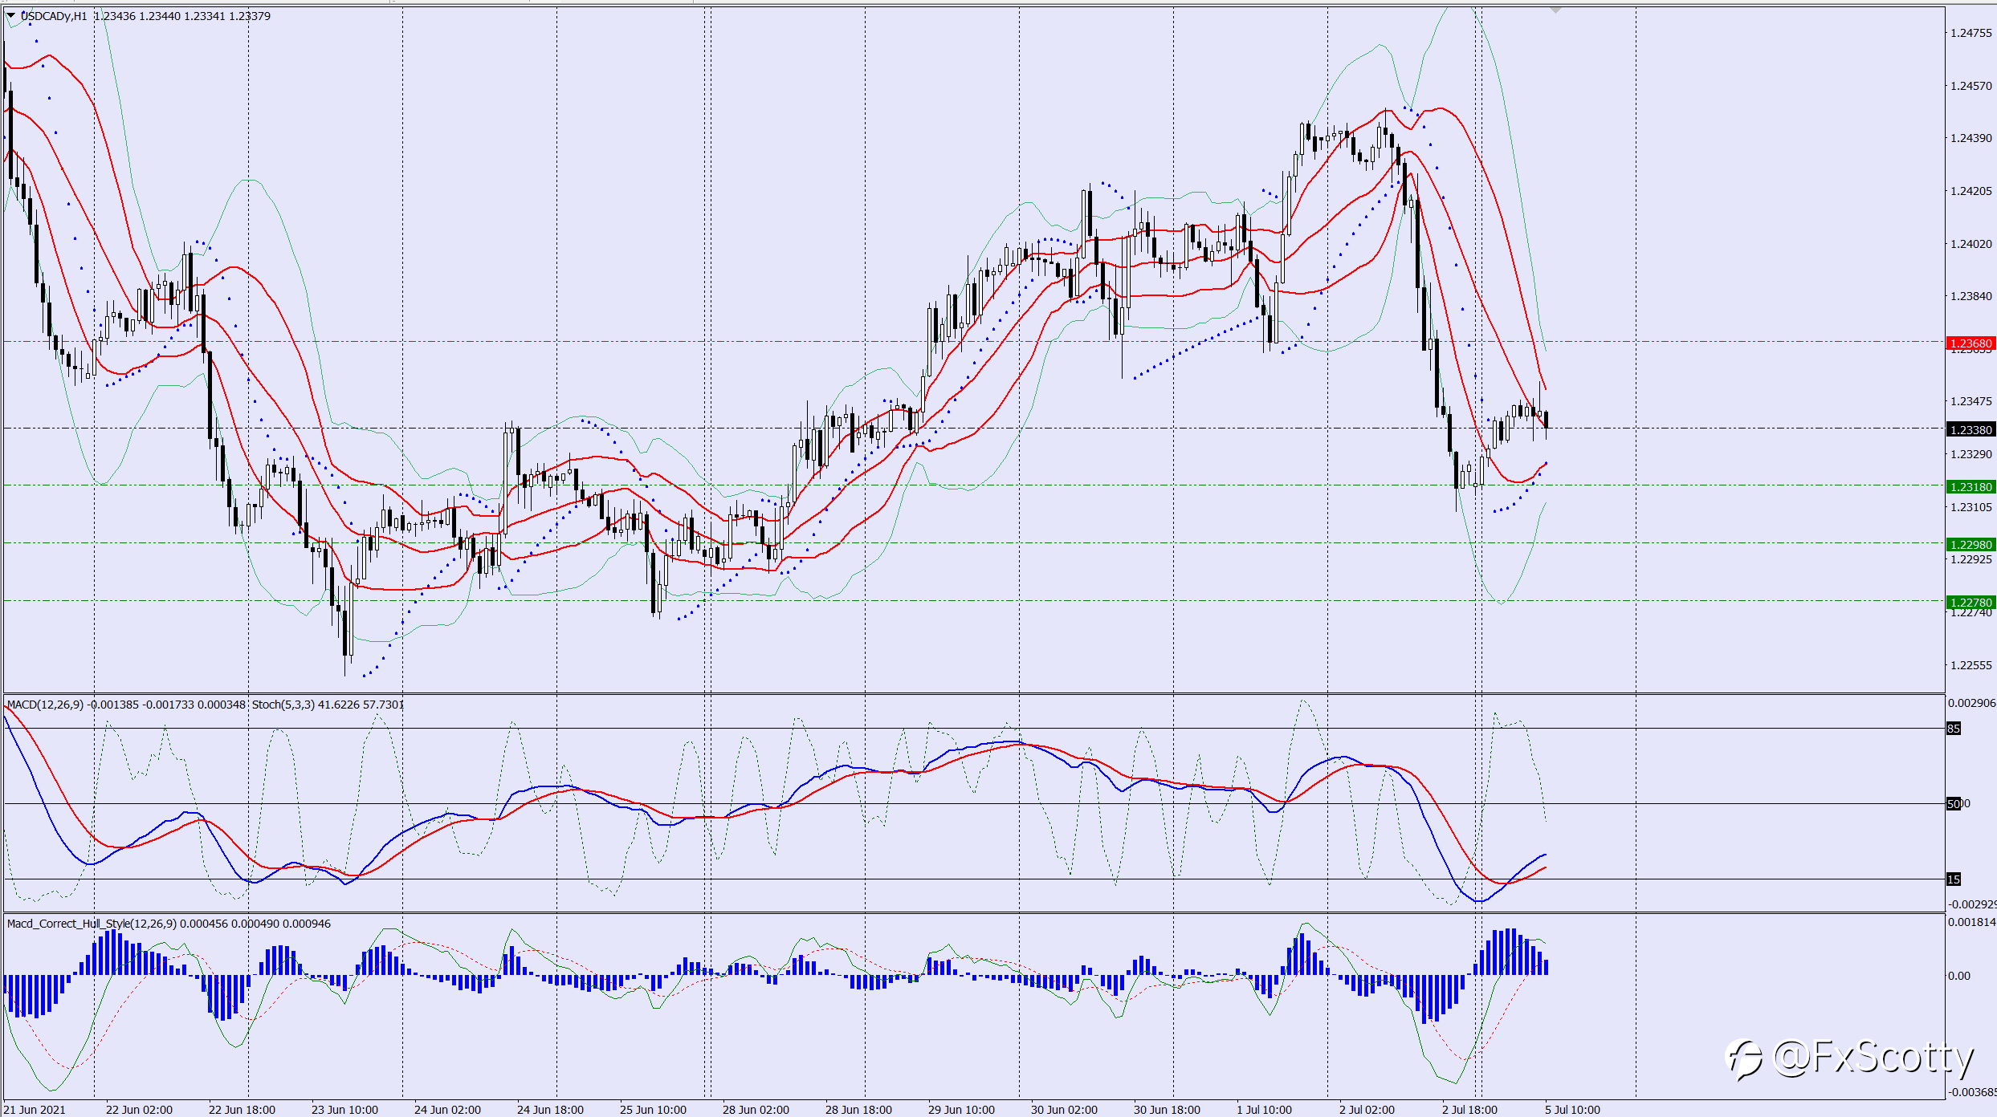Click the 1.24570 price scale value
1997x1117 pixels.
click(x=1971, y=86)
